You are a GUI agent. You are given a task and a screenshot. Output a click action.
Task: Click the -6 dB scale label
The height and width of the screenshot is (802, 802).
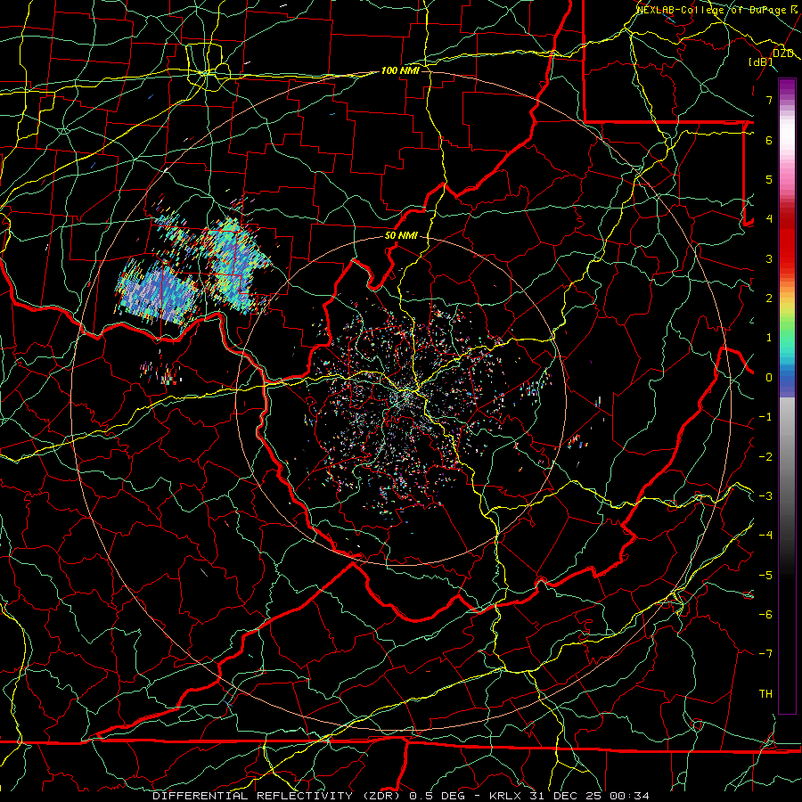click(x=765, y=615)
